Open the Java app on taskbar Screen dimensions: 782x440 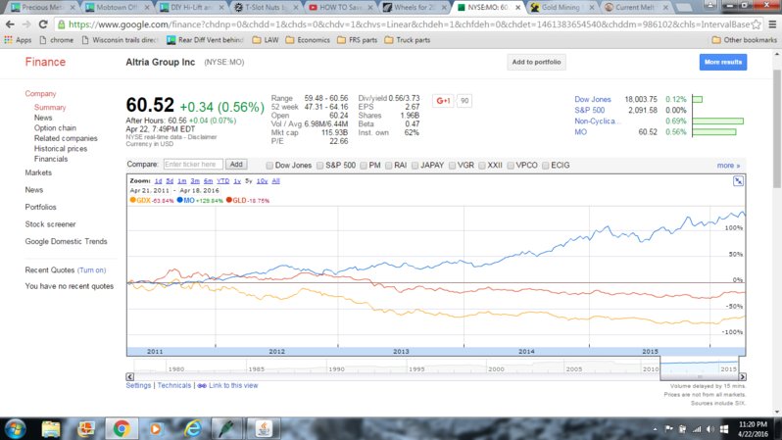[264, 428]
